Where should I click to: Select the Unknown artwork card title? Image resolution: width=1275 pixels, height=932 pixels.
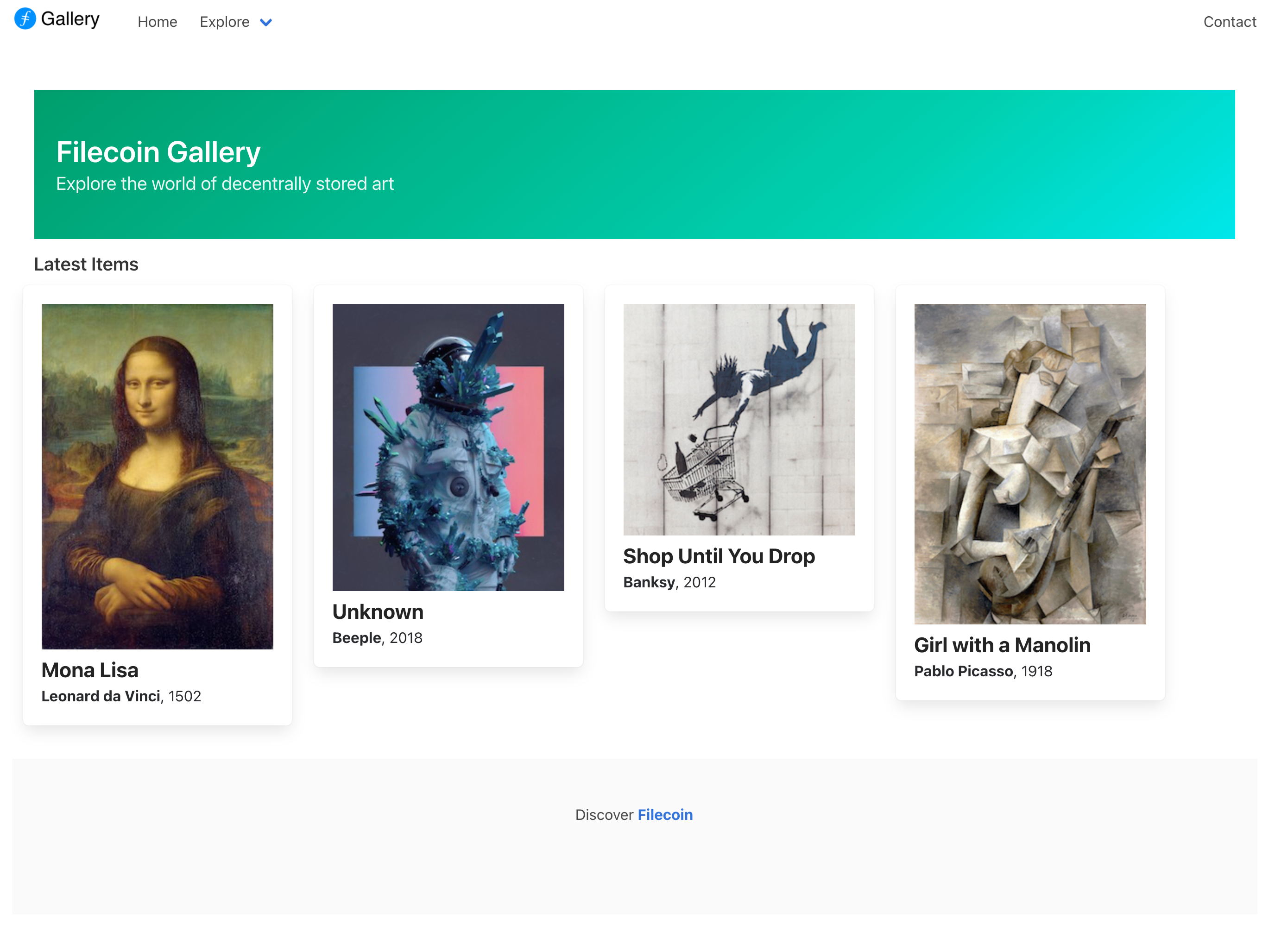(x=378, y=611)
